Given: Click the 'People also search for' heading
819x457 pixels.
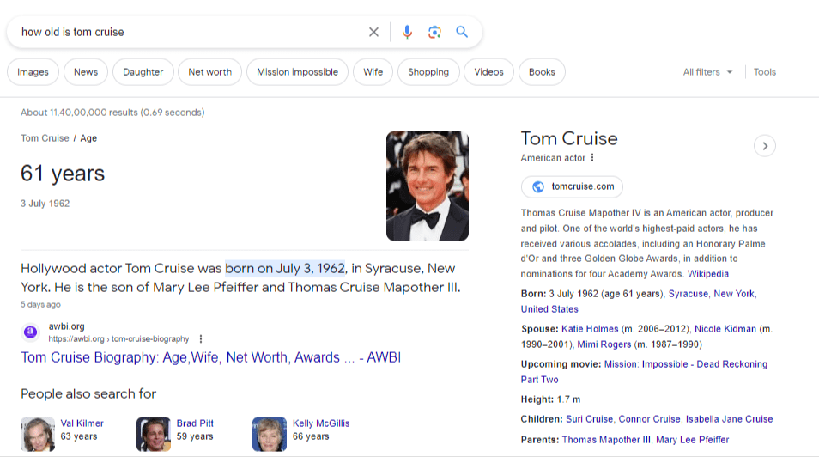Looking at the screenshot, I should pyautogui.click(x=88, y=393).
